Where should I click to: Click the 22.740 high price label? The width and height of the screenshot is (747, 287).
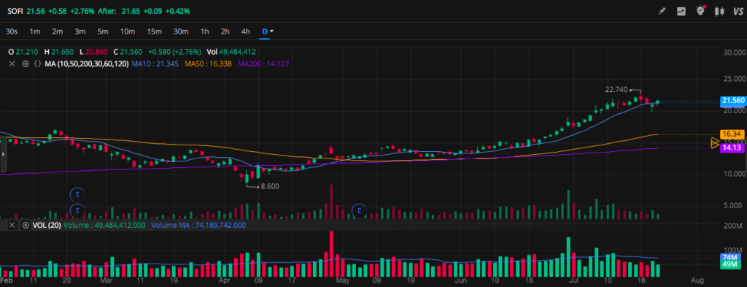pos(616,90)
